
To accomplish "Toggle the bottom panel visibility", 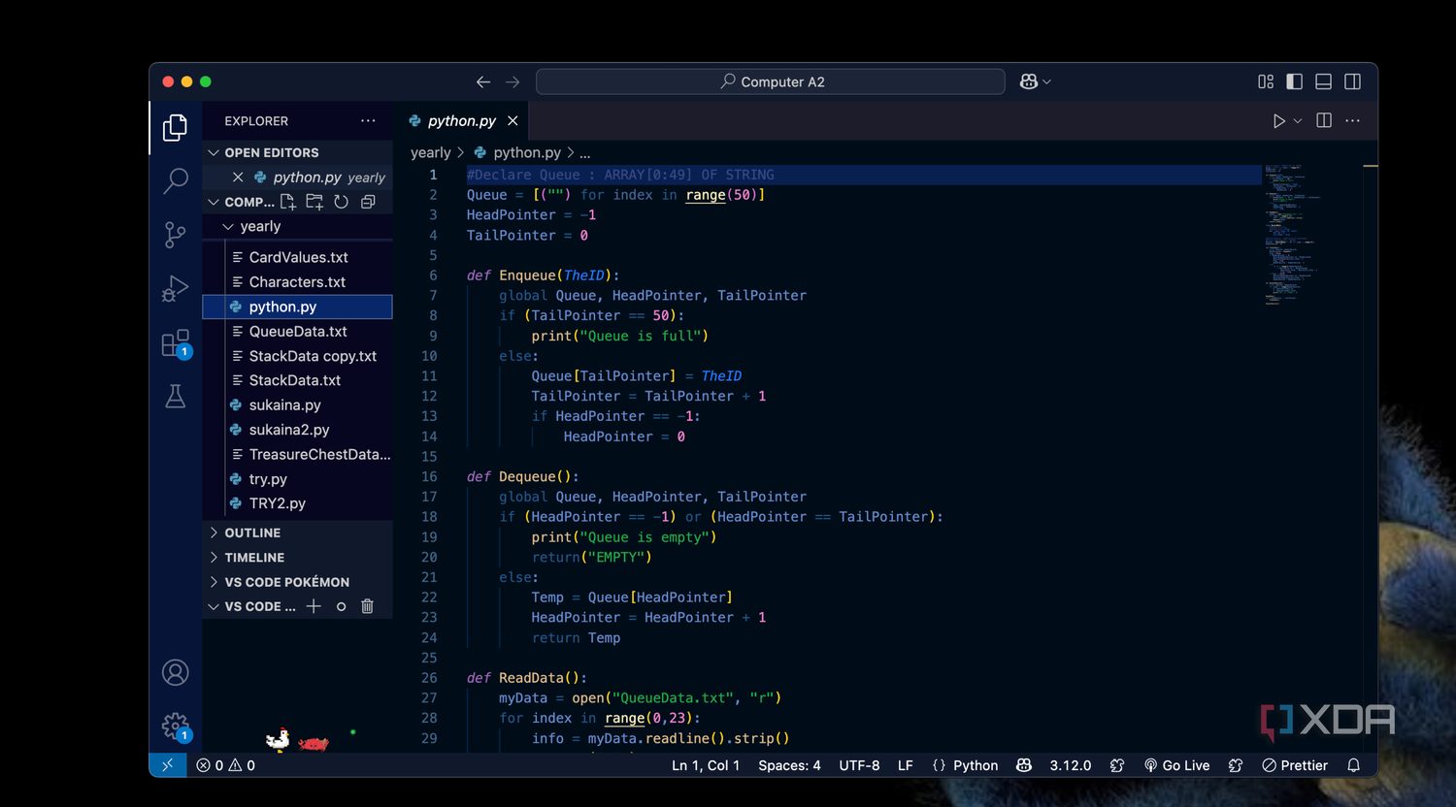I will pyautogui.click(x=1323, y=81).
